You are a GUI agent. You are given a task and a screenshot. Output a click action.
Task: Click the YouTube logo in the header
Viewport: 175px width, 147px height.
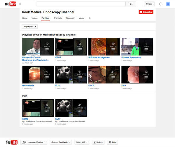(10, 4)
